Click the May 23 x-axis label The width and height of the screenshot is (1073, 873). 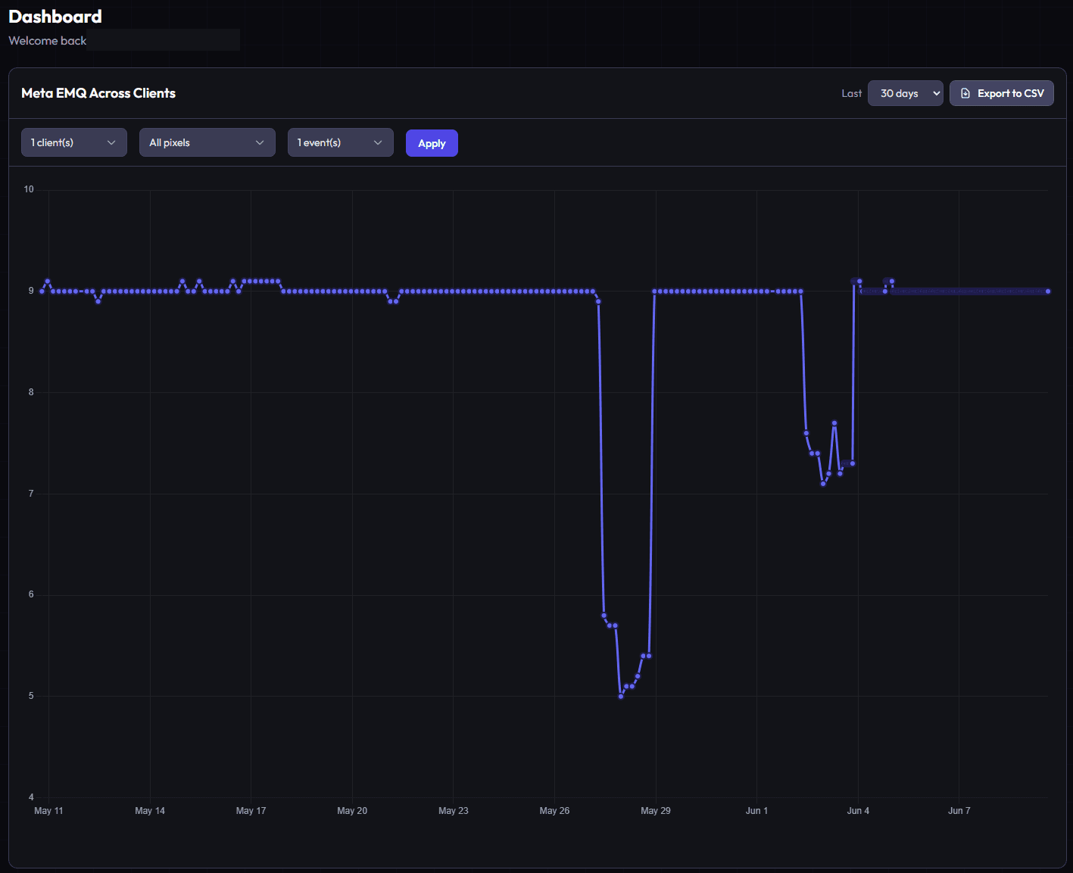(454, 811)
